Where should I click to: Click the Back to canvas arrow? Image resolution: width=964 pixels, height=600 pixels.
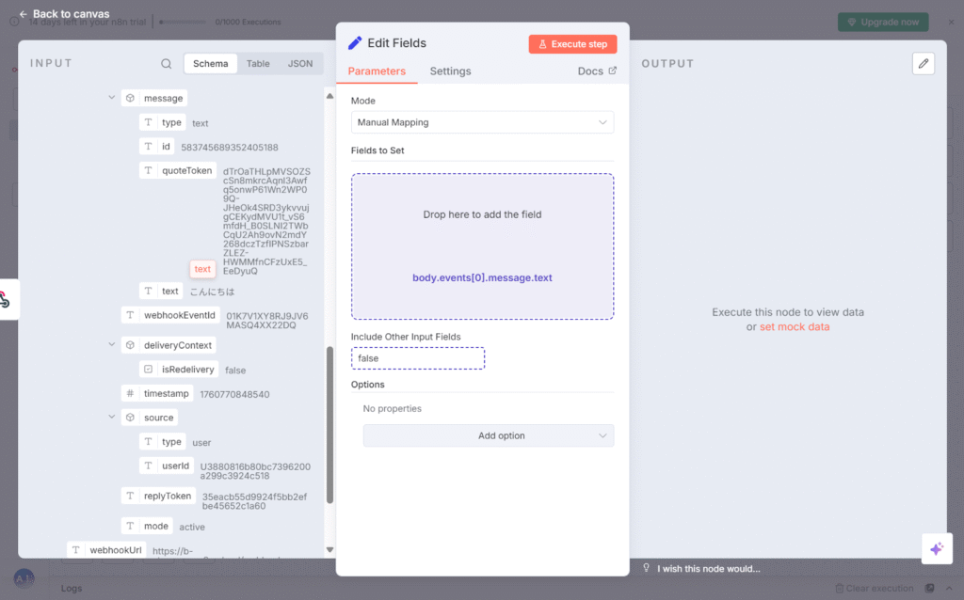pyautogui.click(x=23, y=14)
